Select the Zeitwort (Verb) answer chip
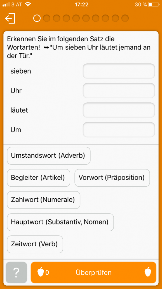This screenshot has width=162, height=289. [35, 244]
